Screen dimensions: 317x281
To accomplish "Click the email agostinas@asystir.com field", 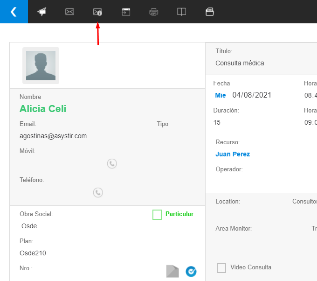I will point(53,136).
